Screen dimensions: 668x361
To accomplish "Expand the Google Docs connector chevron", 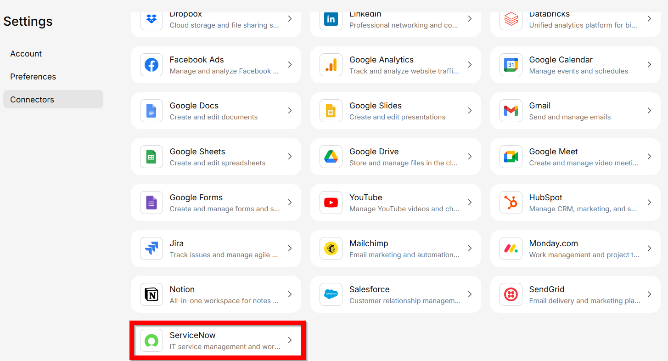I will pos(290,111).
